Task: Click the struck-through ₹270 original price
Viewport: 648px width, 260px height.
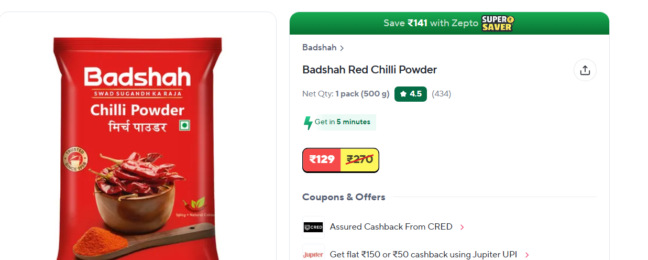Action: tap(360, 160)
